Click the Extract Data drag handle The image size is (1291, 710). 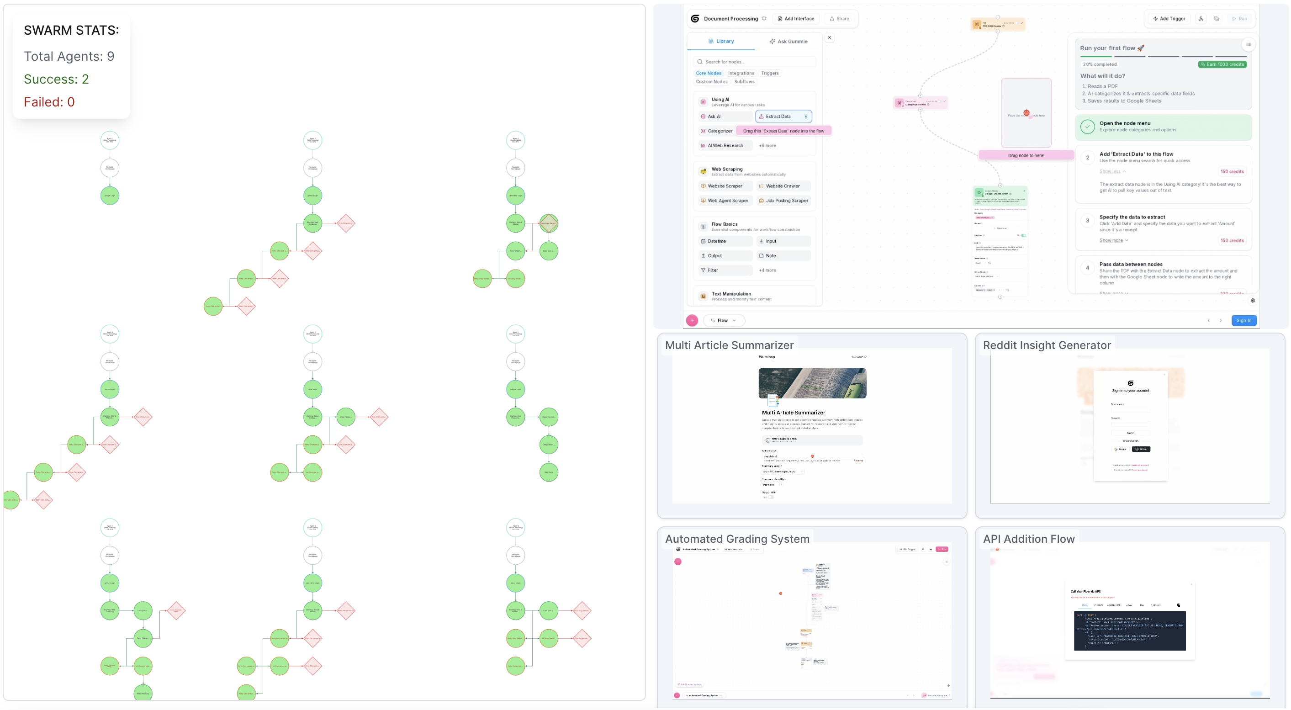point(806,116)
